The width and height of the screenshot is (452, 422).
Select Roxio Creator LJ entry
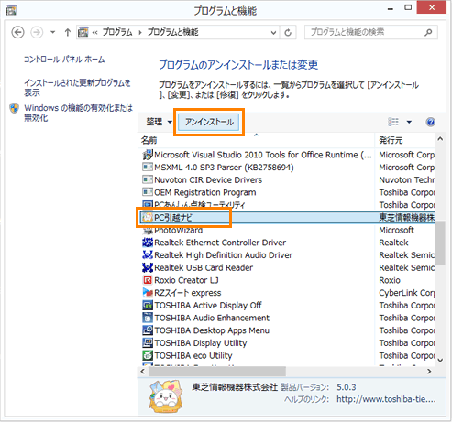(186, 280)
